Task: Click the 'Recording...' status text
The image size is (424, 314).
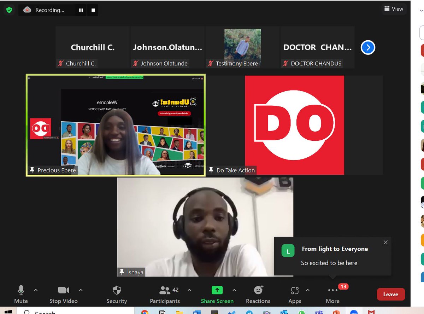Action: coord(50,10)
